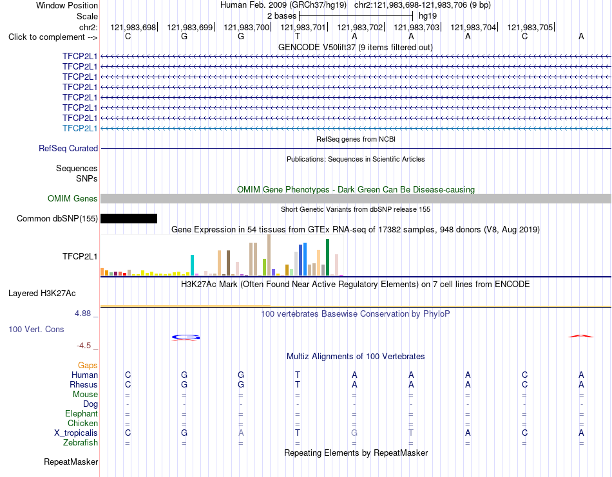612x477 pixels.
Task: Click the 4.88 PhyloP scale value
Action: 82,313
